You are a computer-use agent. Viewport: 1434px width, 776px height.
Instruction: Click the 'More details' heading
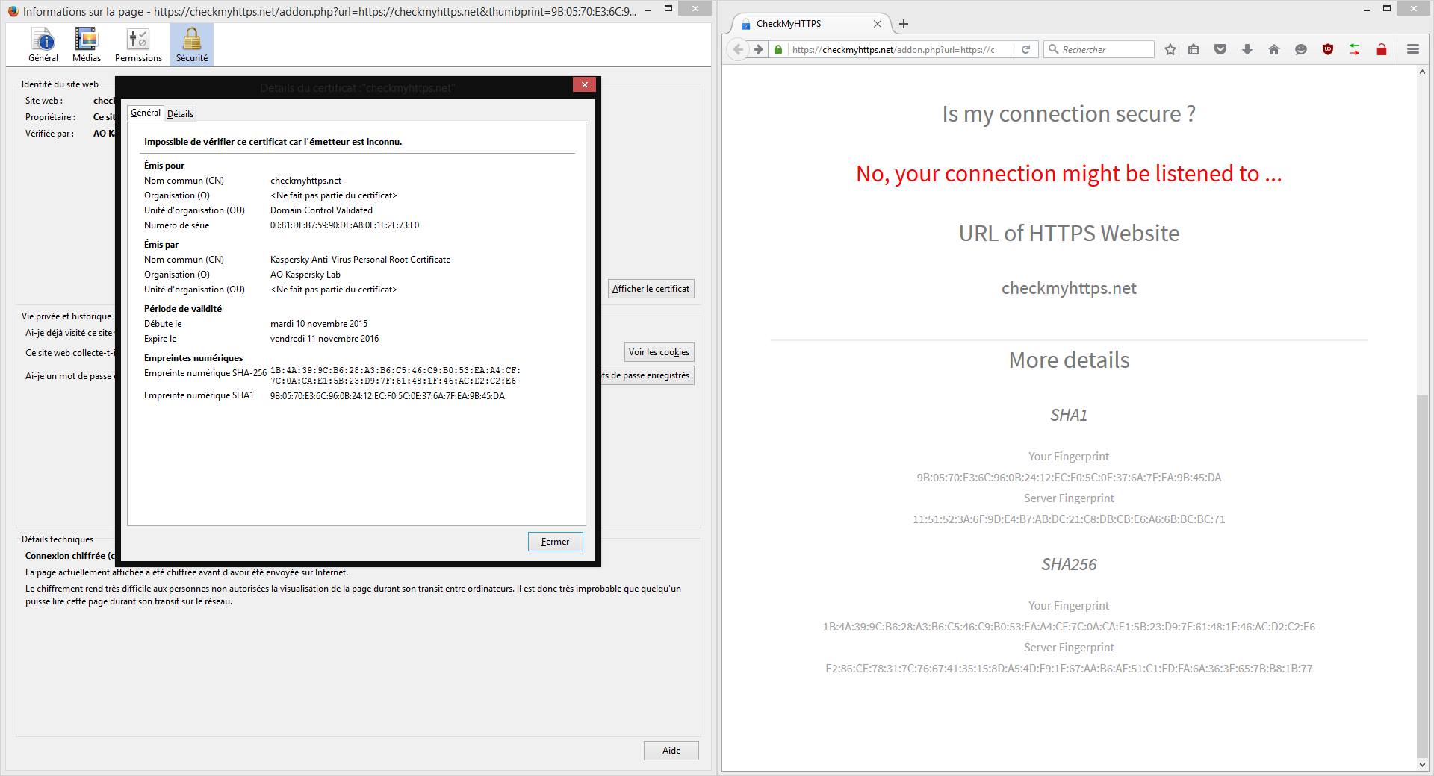(1069, 360)
